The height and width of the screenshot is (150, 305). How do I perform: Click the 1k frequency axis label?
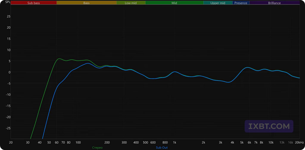(175, 143)
